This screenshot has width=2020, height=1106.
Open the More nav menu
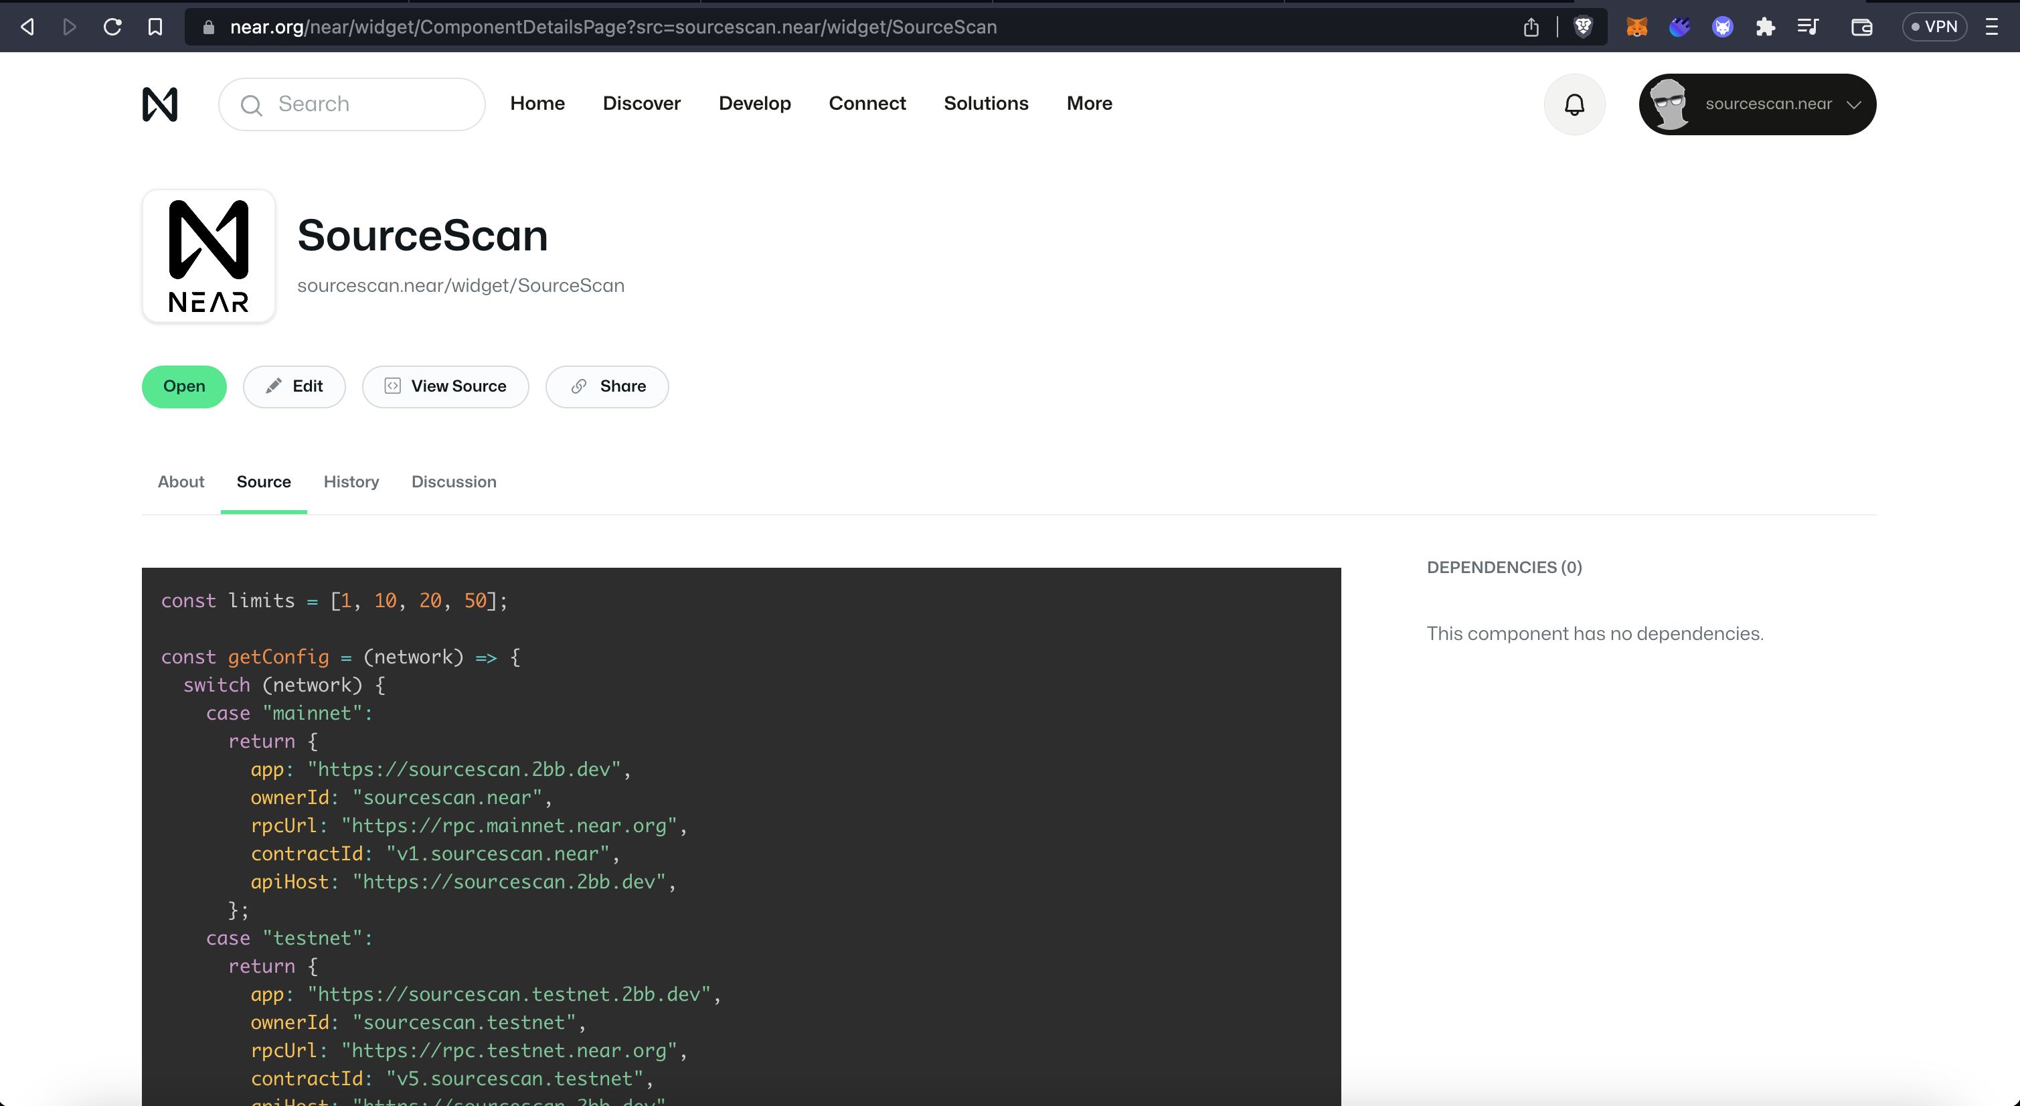tap(1089, 104)
